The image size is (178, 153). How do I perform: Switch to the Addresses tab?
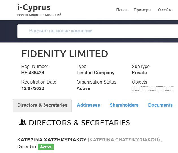pos(88,105)
